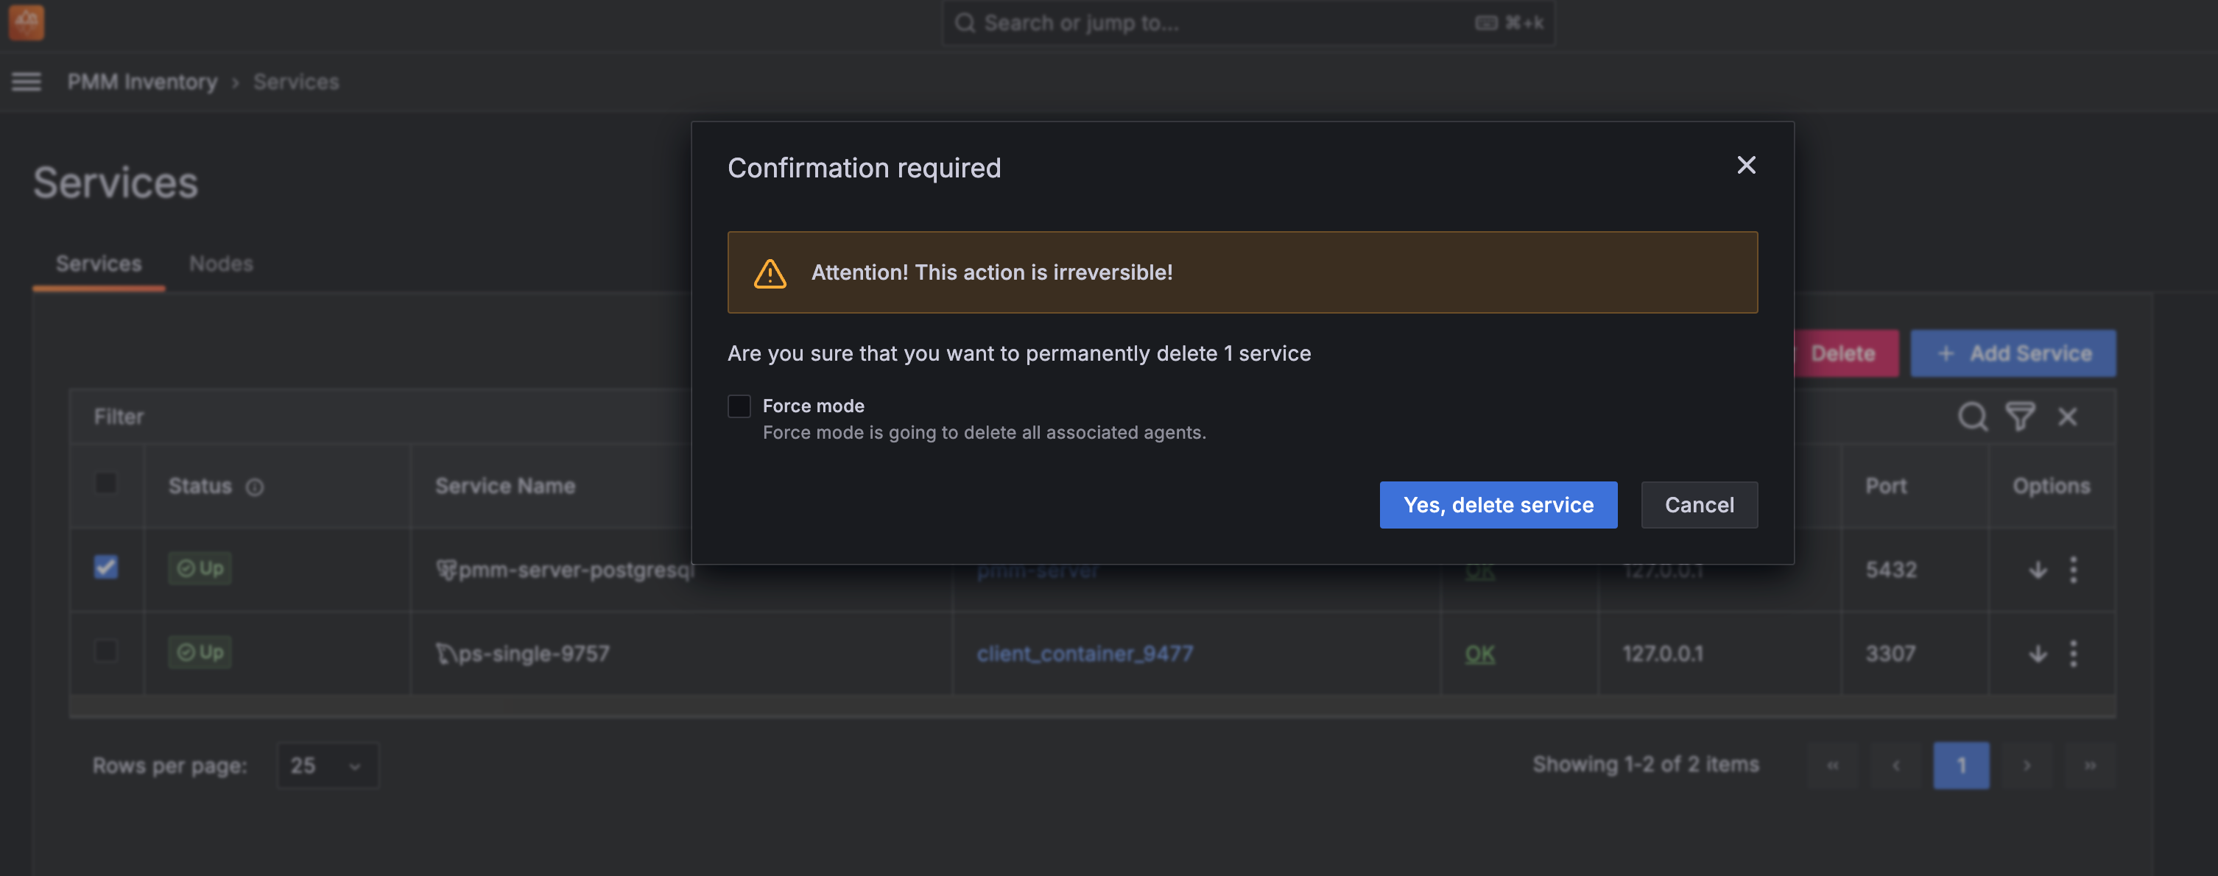Open options menu for ps-single-9757 row
The image size is (2218, 876).
(x=2074, y=654)
